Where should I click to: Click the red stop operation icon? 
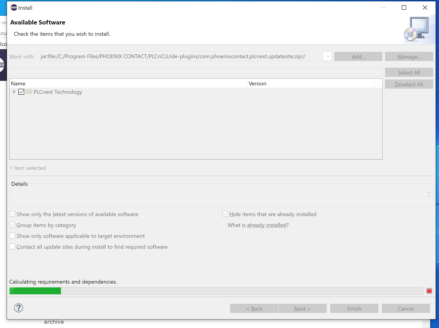[x=429, y=291]
